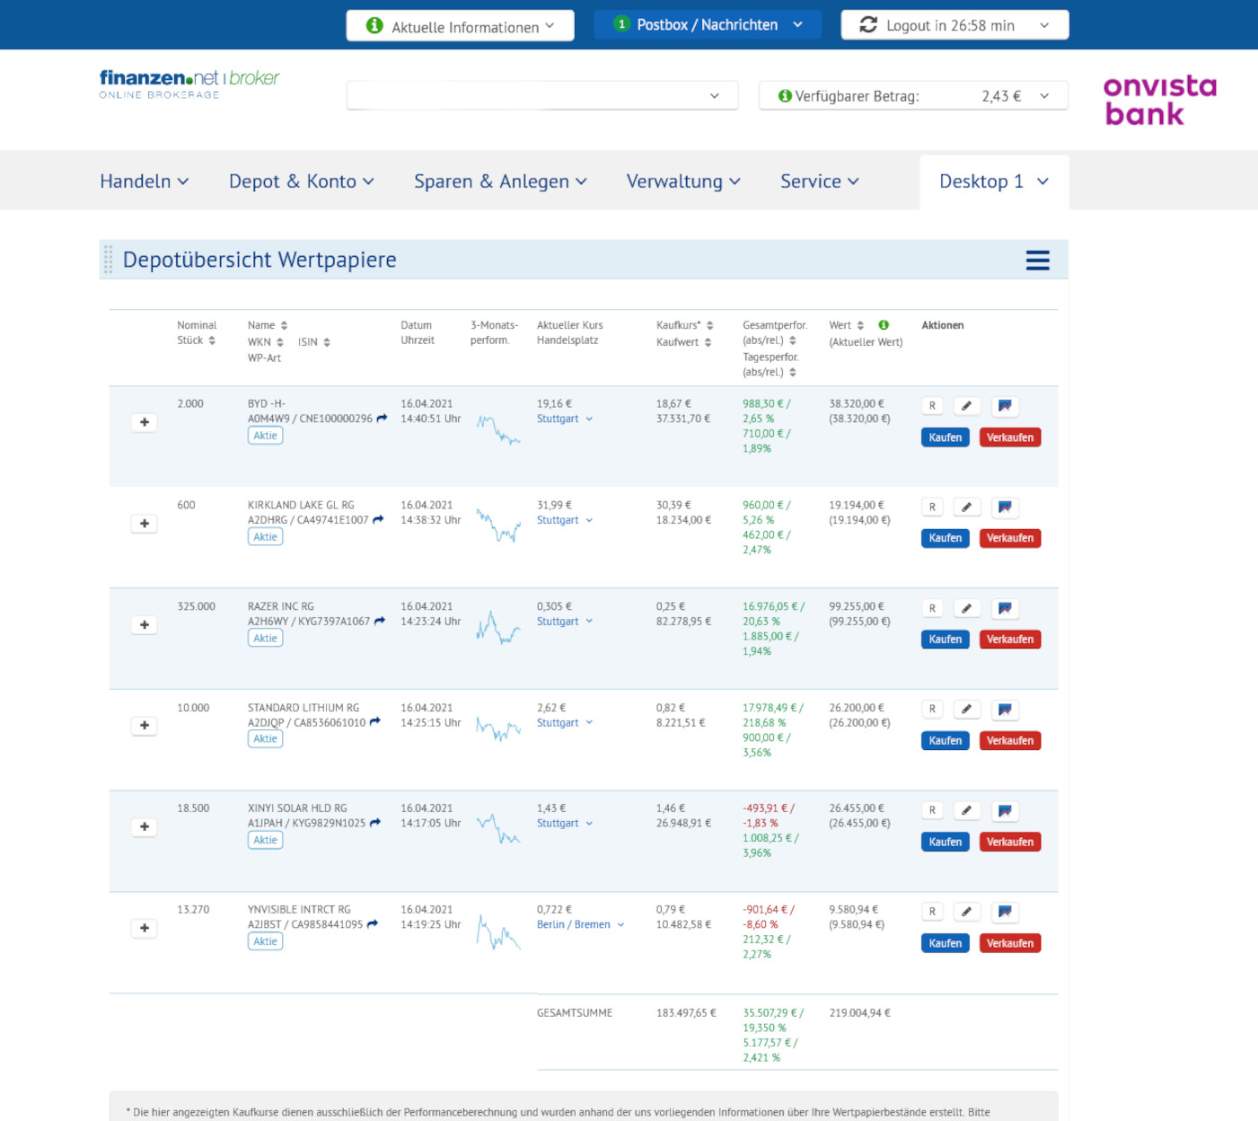Click the finanzen.net broker logo
The image size is (1258, 1121).
coord(189,84)
